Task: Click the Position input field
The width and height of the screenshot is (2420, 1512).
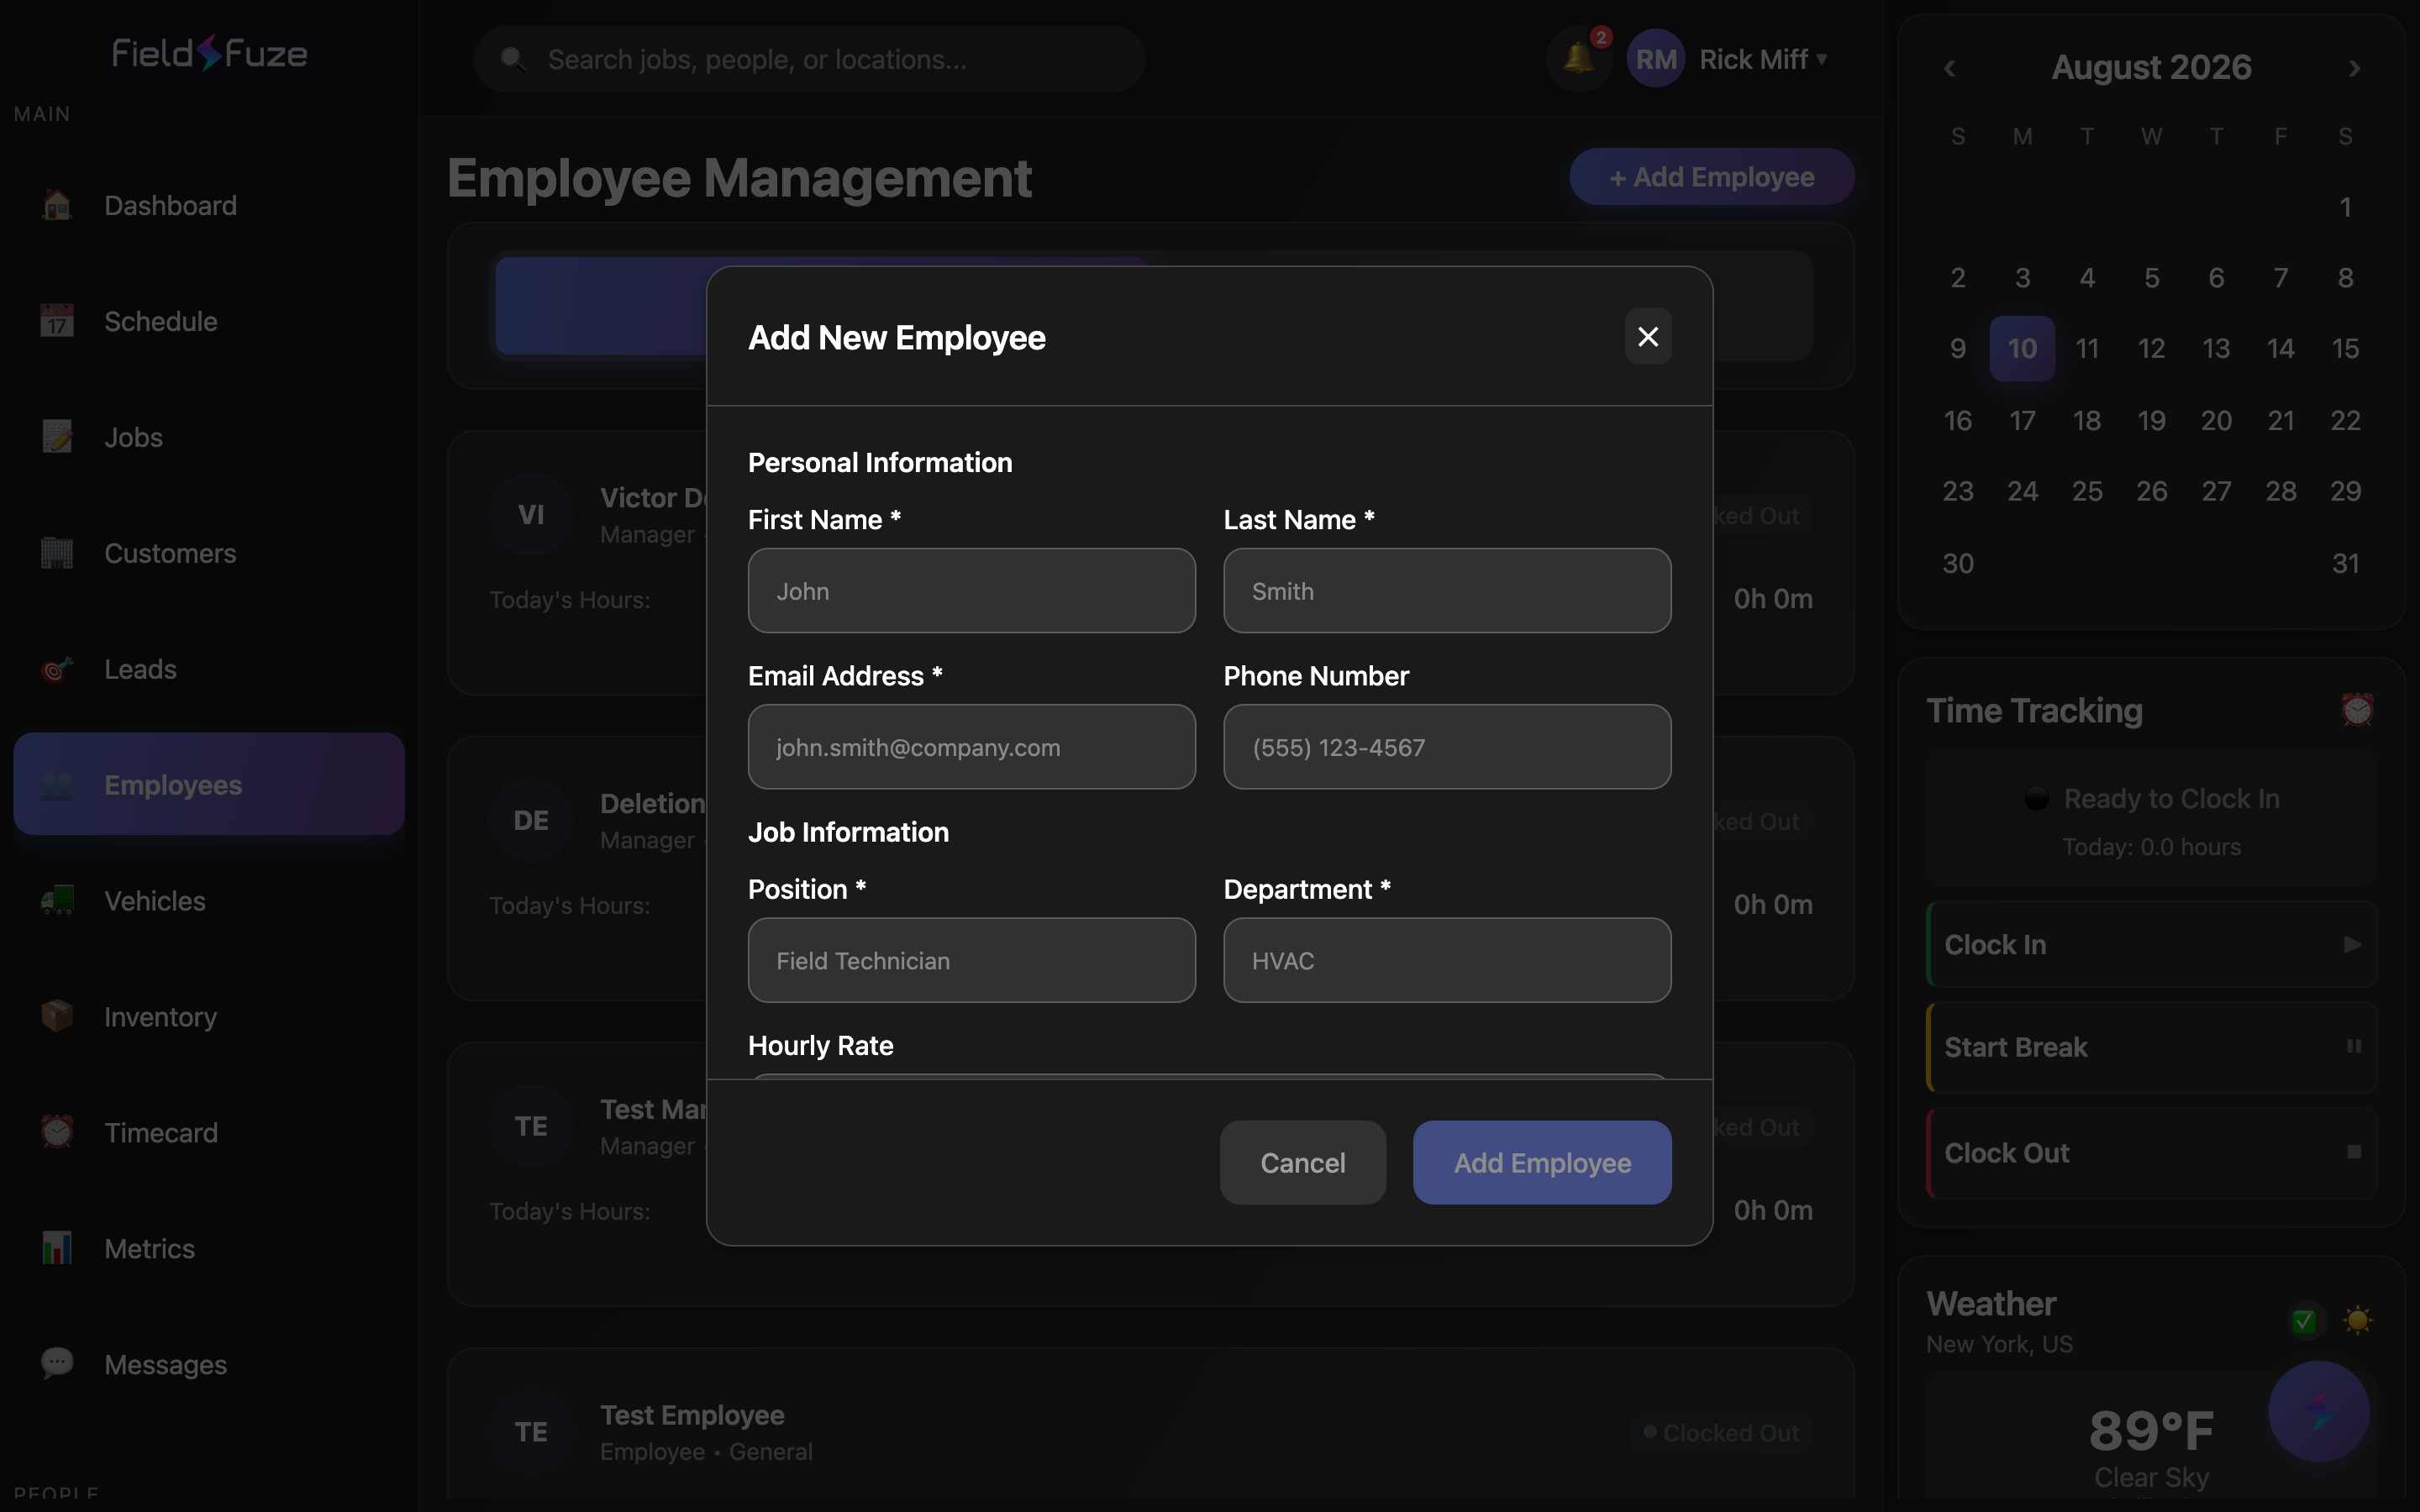Action: click(971, 960)
